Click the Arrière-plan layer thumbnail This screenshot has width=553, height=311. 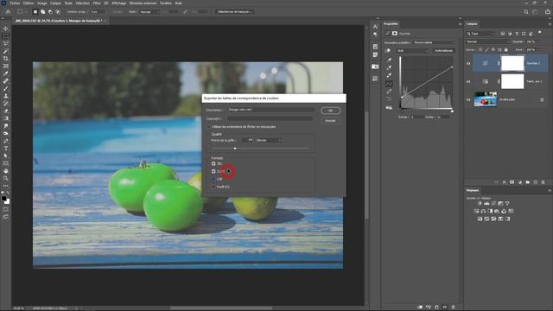coord(486,100)
